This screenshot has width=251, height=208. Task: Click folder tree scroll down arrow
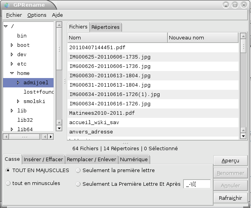[59, 128]
